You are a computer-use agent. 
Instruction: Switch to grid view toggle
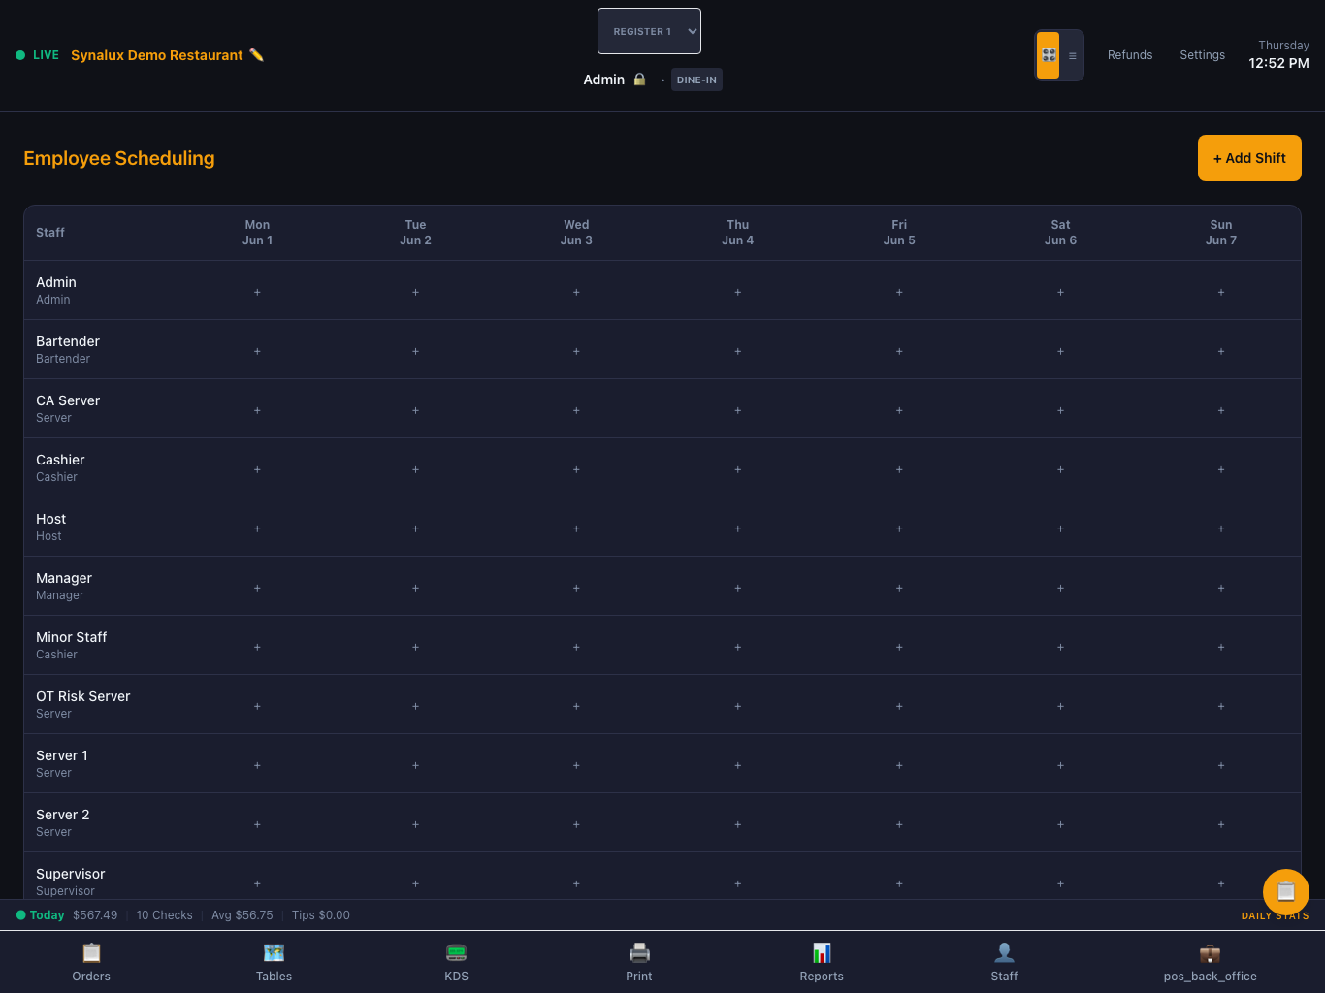(x=1049, y=55)
